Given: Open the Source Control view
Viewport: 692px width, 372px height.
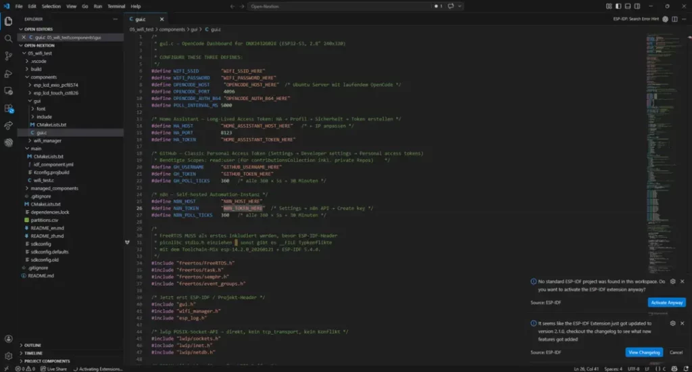Looking at the screenshot, I should (8, 55).
